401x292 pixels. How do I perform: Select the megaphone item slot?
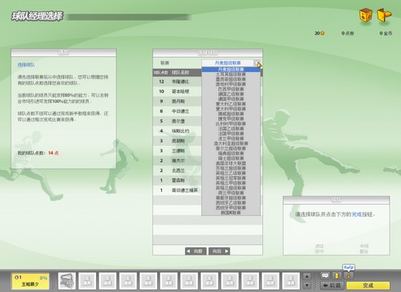coord(67,281)
